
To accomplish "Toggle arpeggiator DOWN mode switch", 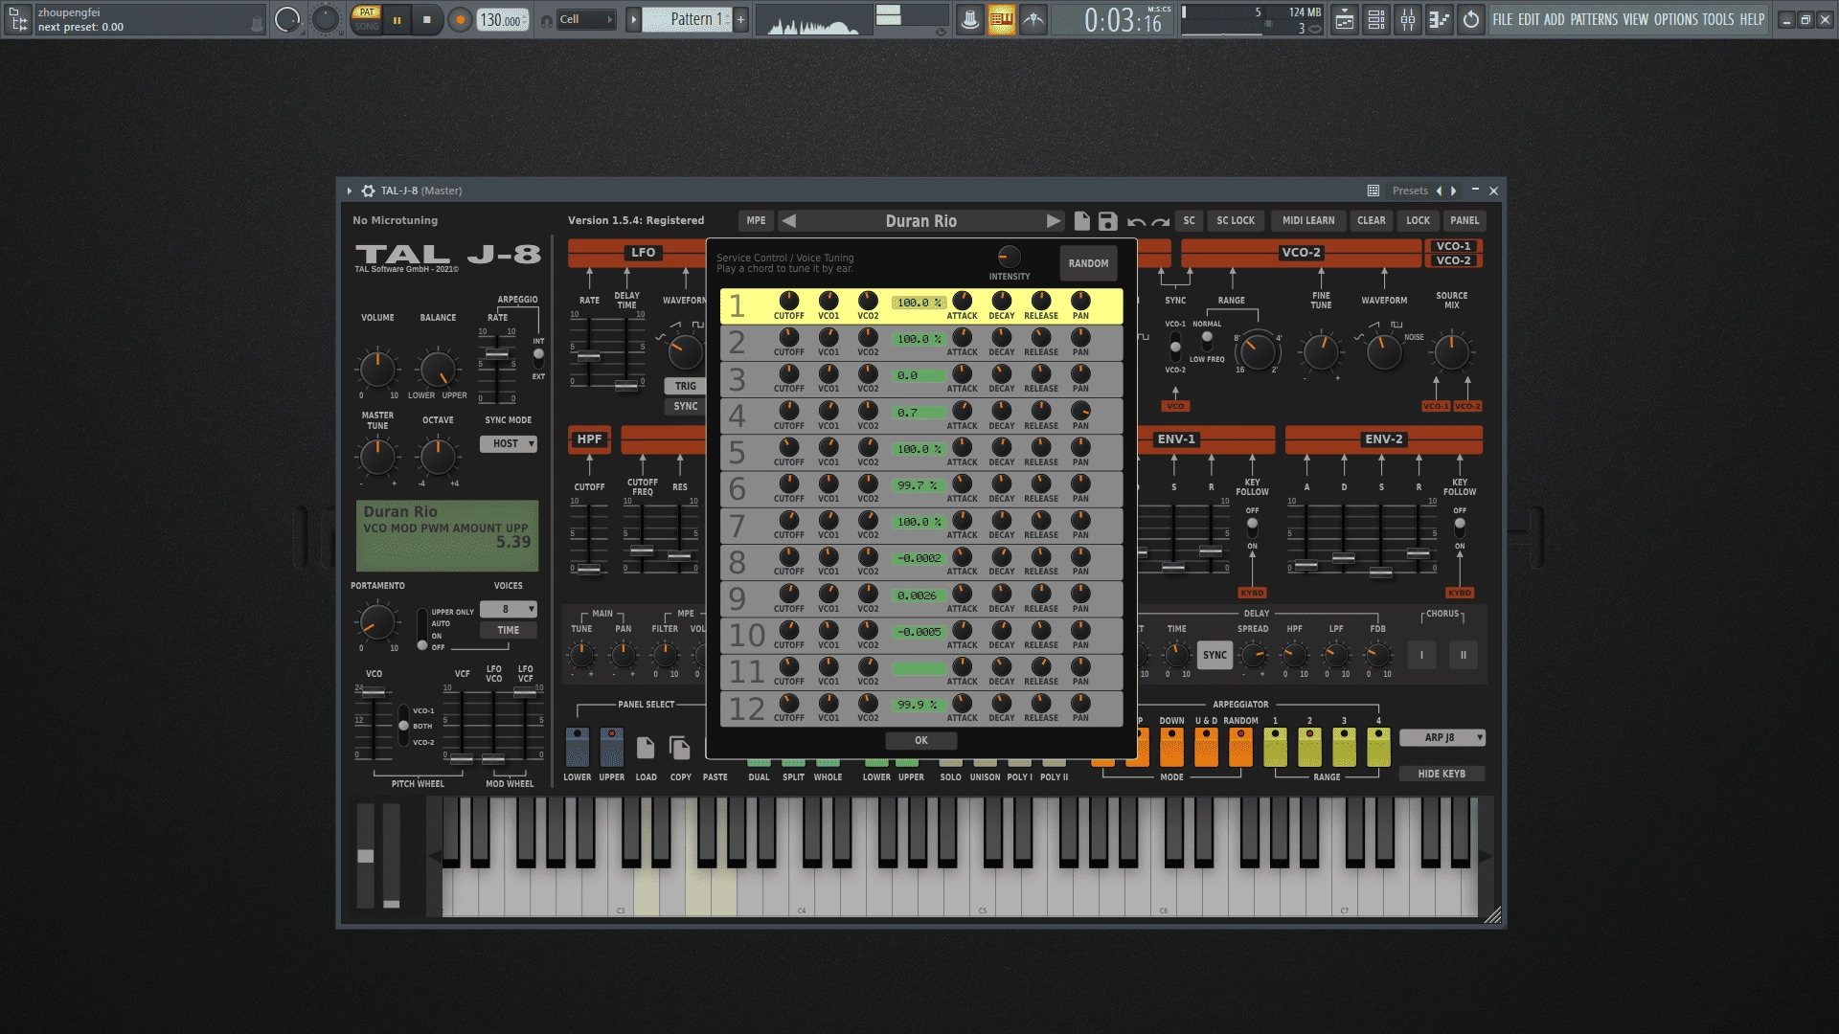I will [1171, 747].
